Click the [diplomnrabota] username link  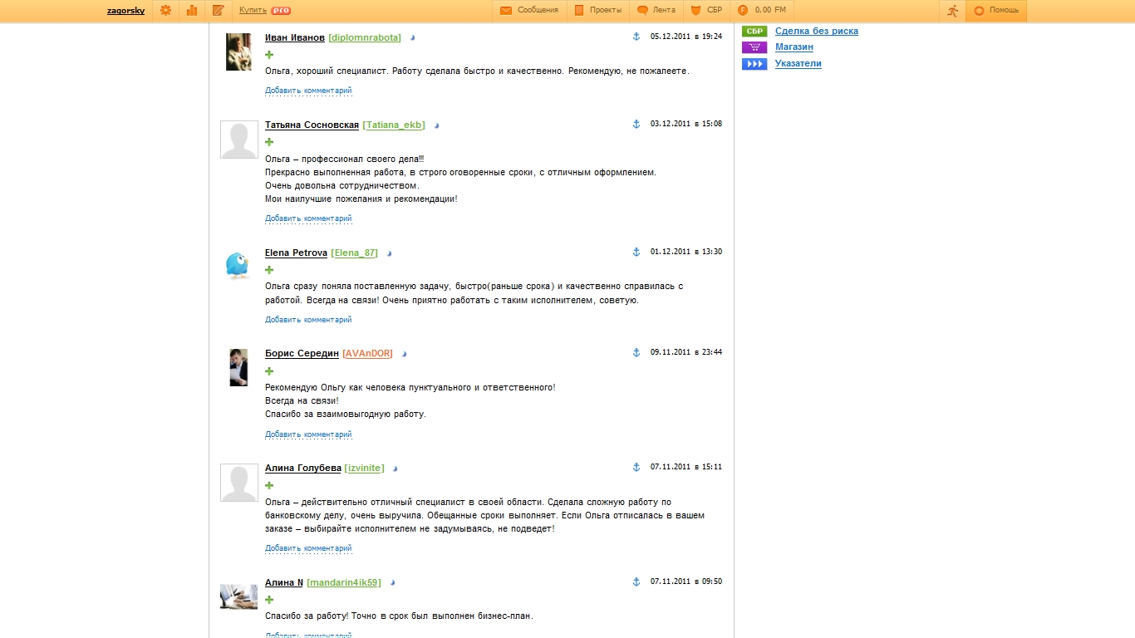[x=365, y=38]
